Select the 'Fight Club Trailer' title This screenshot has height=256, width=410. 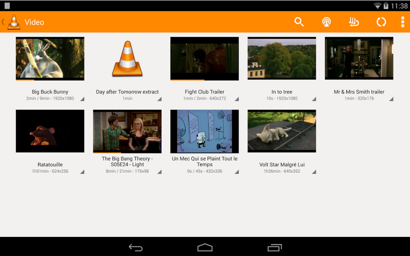click(x=205, y=92)
